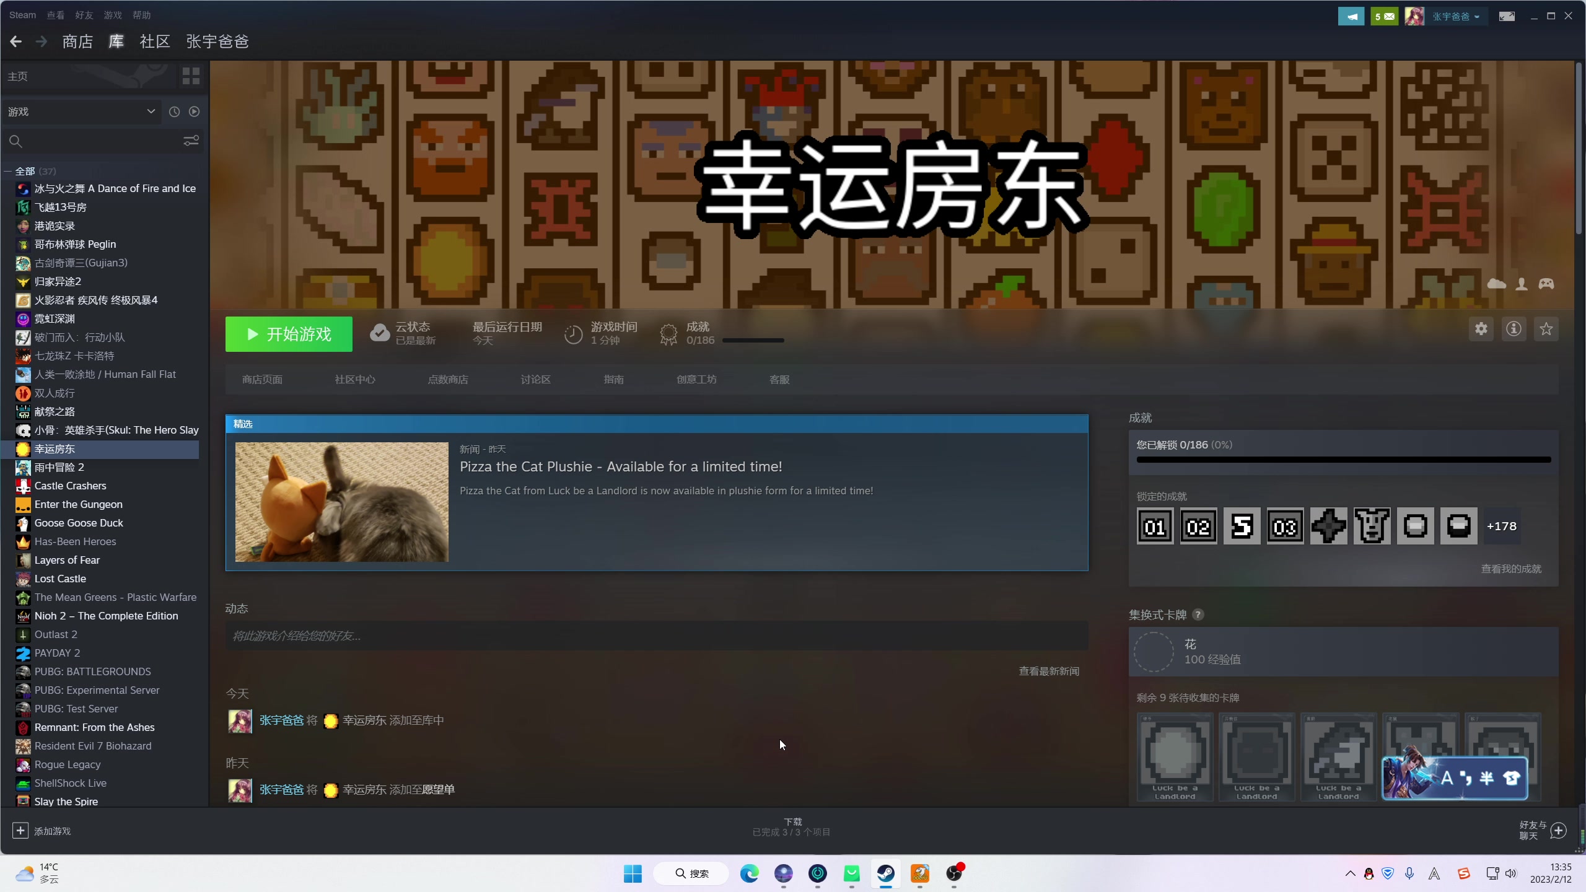Click the single-player icon on banner
The image size is (1586, 892).
coord(1522,284)
